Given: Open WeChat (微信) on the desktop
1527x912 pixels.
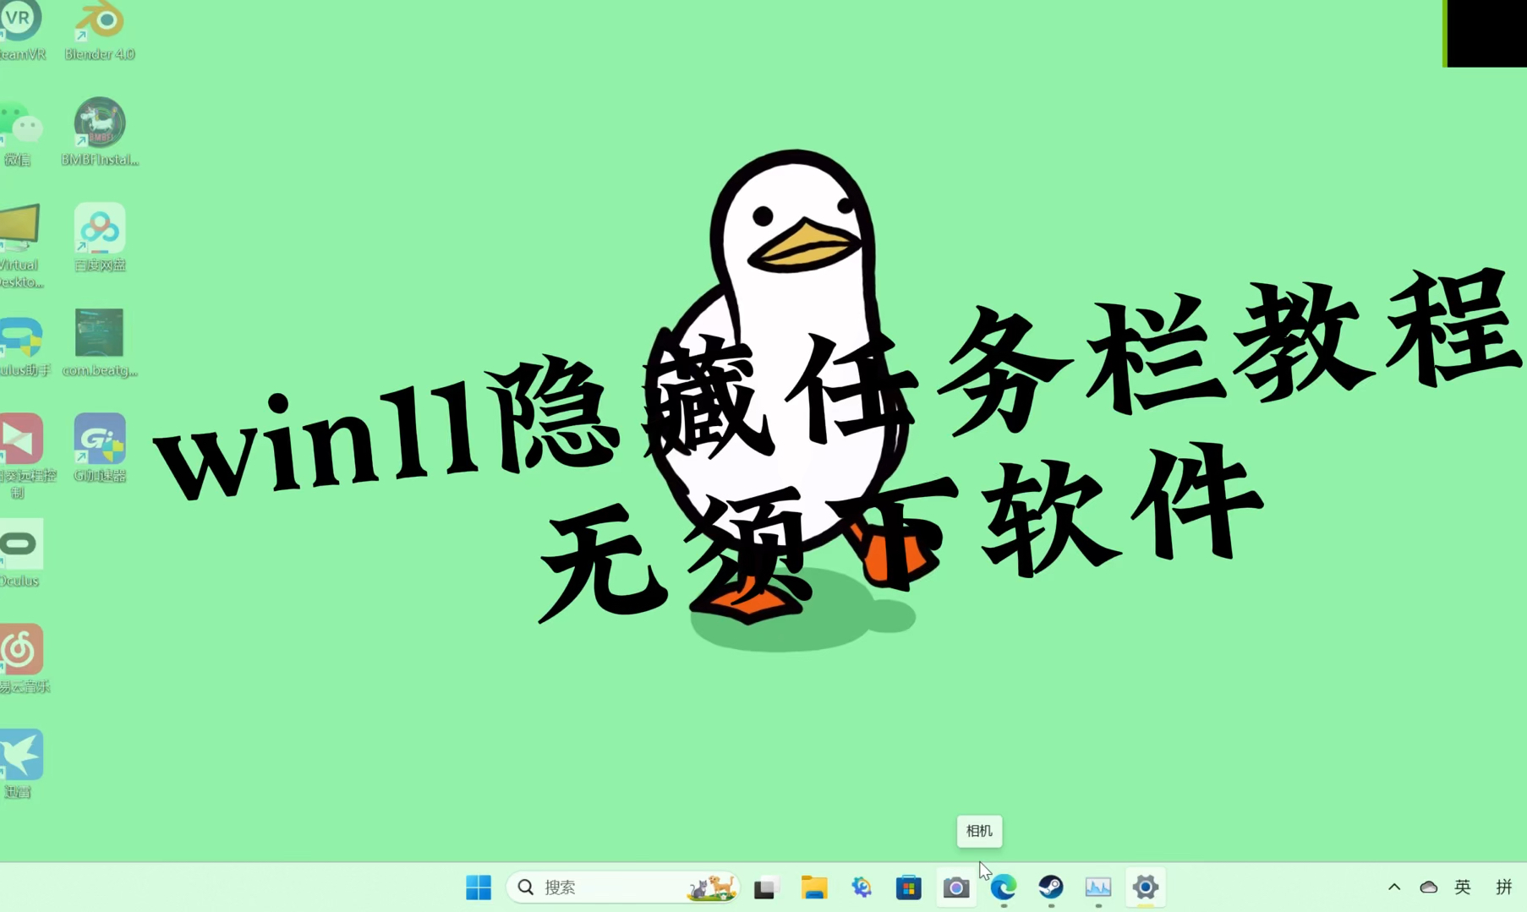Looking at the screenshot, I should point(20,123).
